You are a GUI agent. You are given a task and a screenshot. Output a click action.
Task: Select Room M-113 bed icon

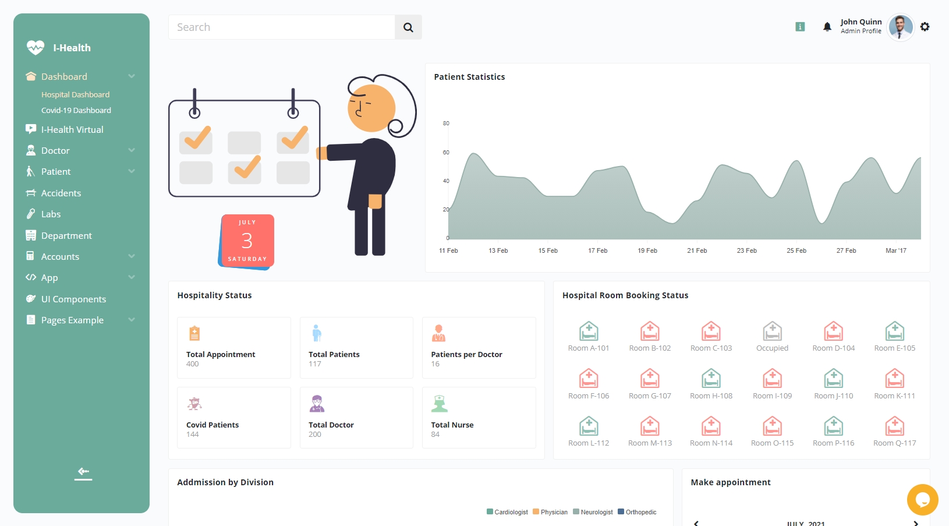650,426
